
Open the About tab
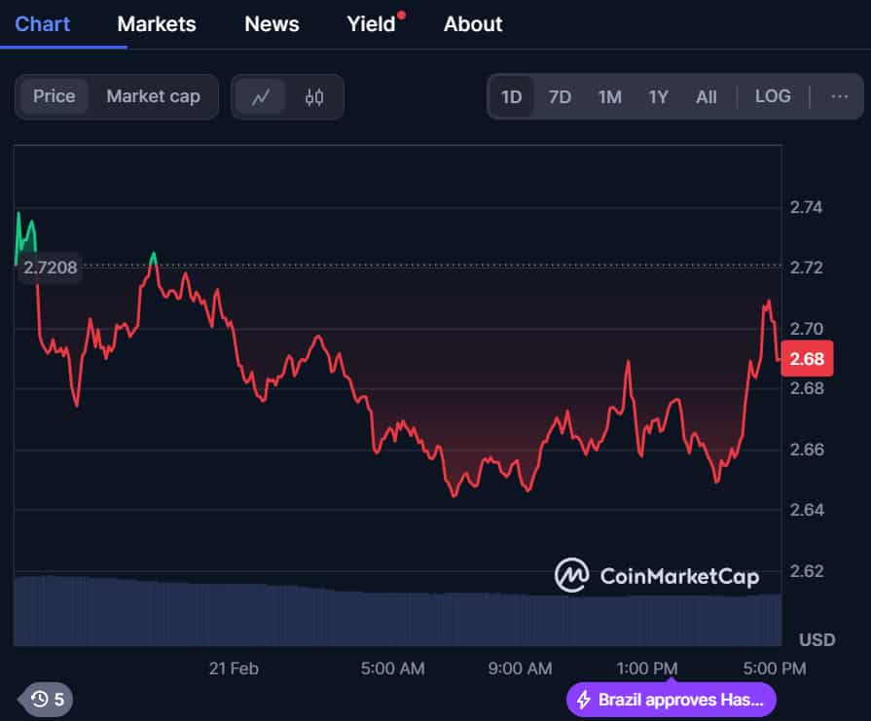point(473,23)
